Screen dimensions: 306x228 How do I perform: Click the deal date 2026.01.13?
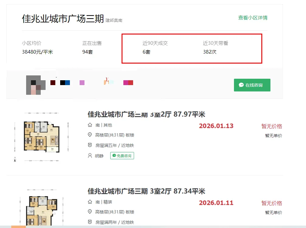pos(216,126)
